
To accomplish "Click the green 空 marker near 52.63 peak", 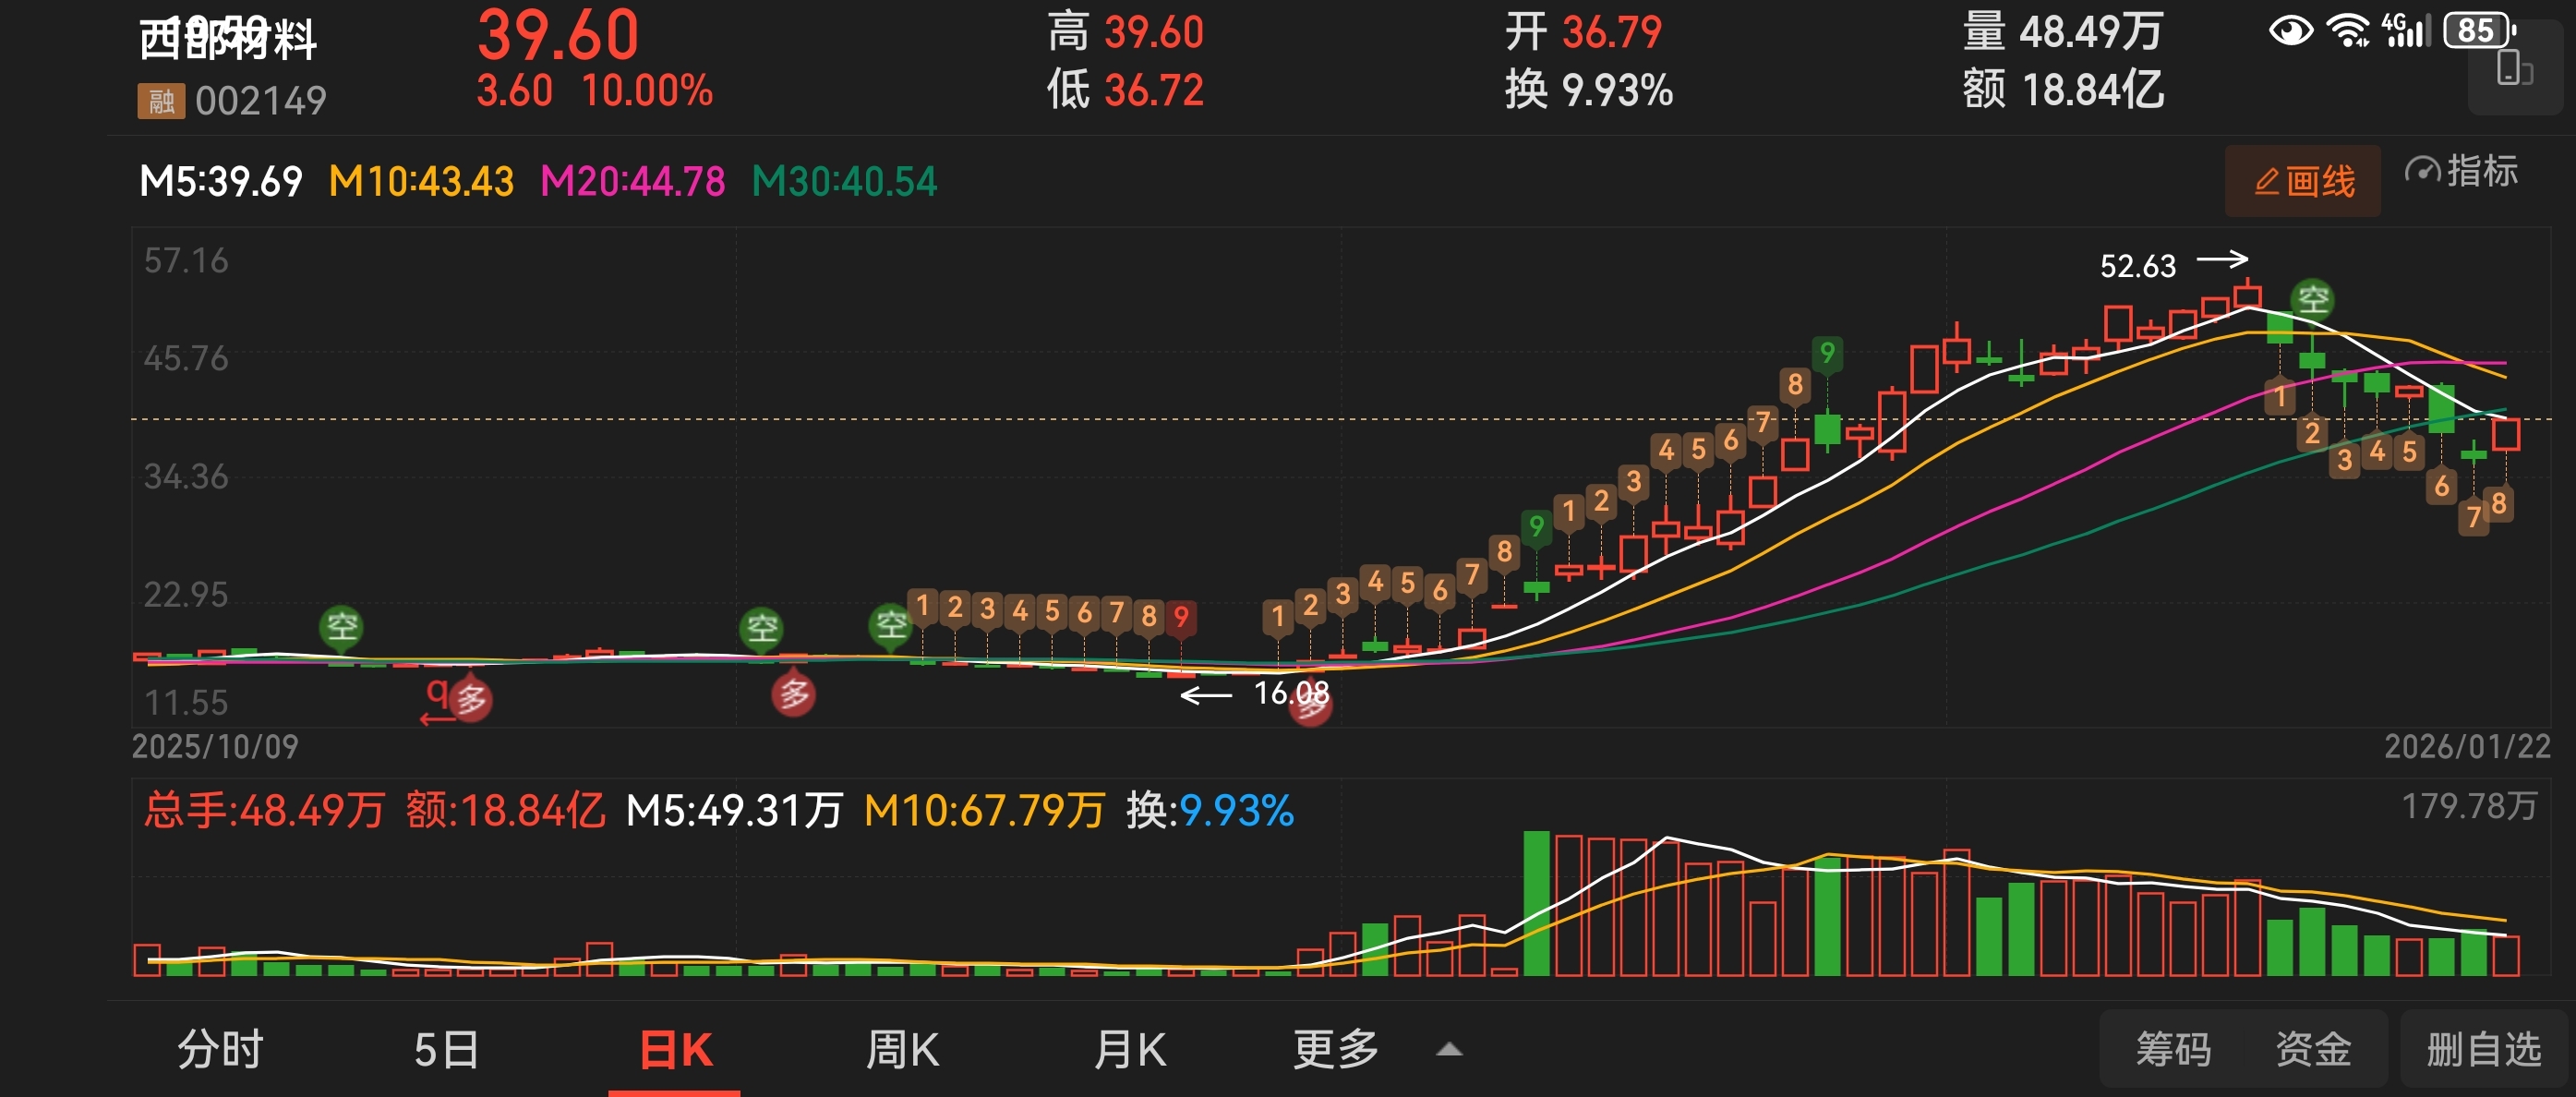I will (x=2312, y=298).
